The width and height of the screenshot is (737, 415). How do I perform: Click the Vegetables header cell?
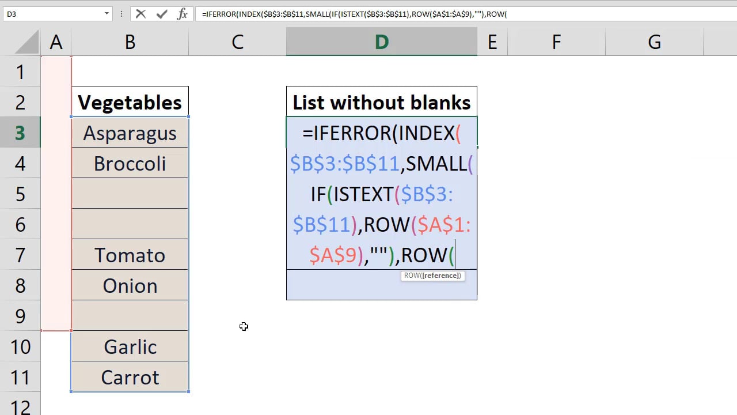coord(130,102)
